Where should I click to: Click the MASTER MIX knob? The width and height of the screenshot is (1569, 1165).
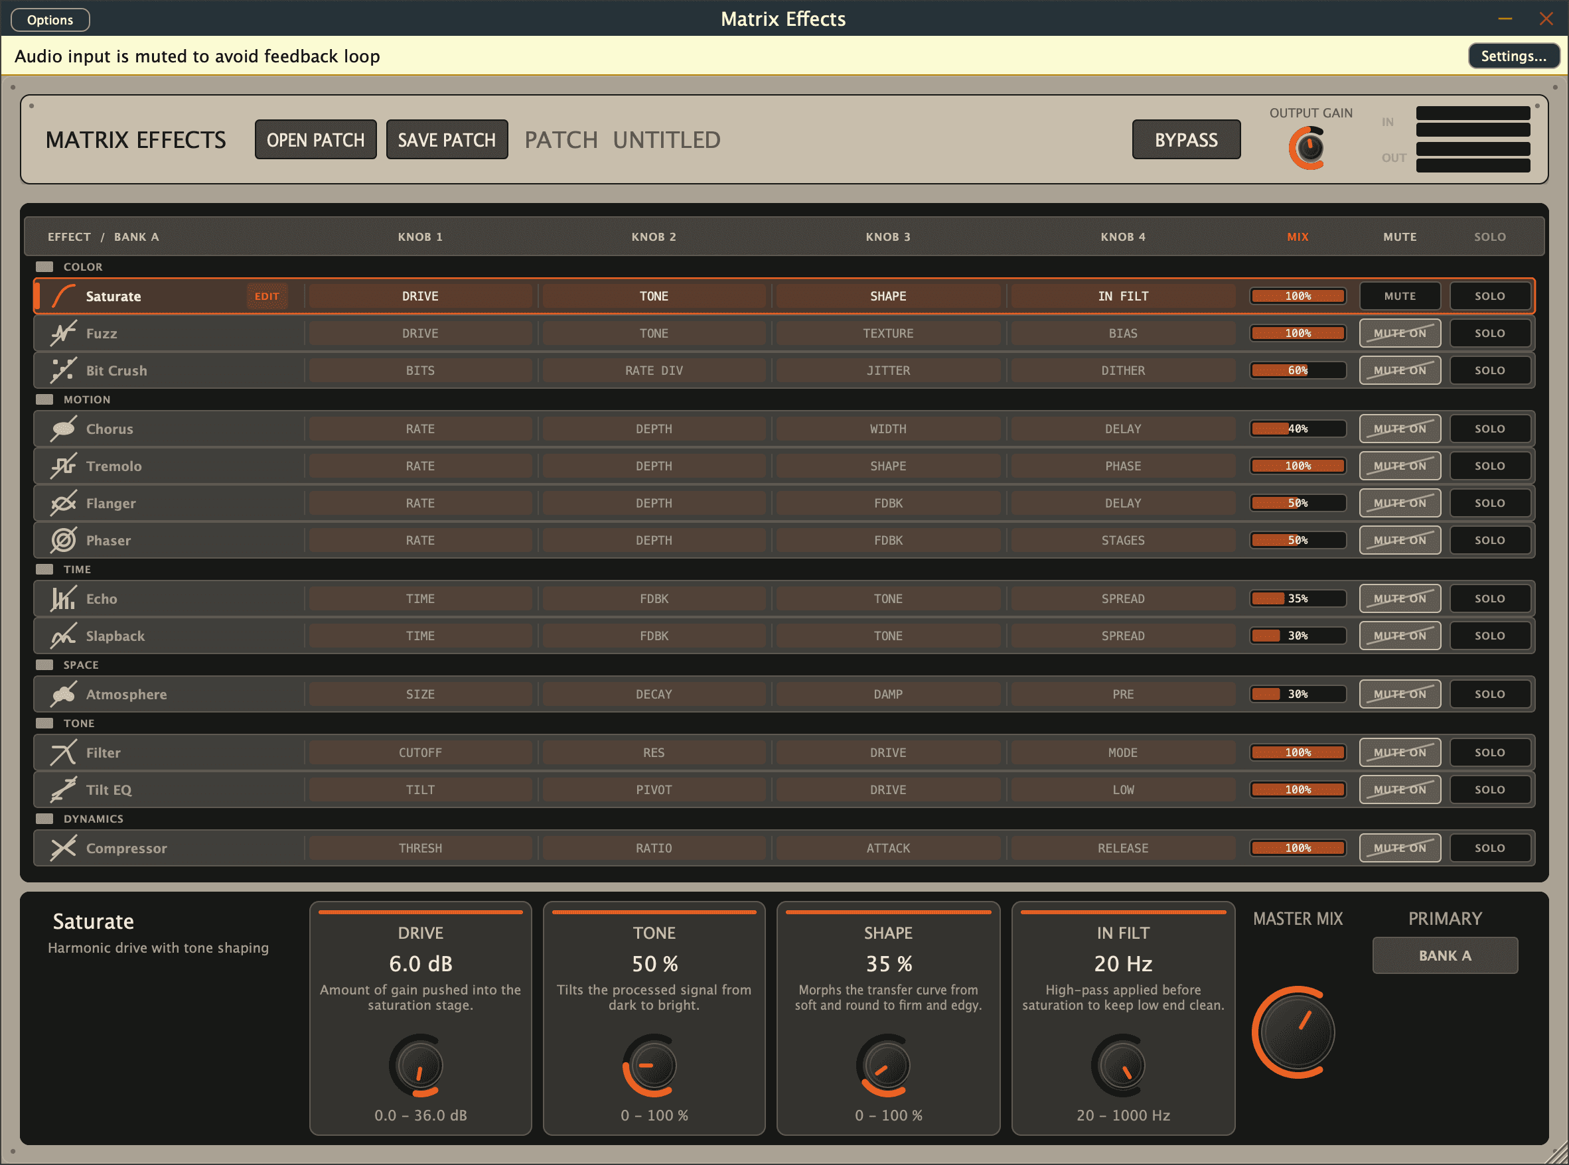point(1296,1032)
